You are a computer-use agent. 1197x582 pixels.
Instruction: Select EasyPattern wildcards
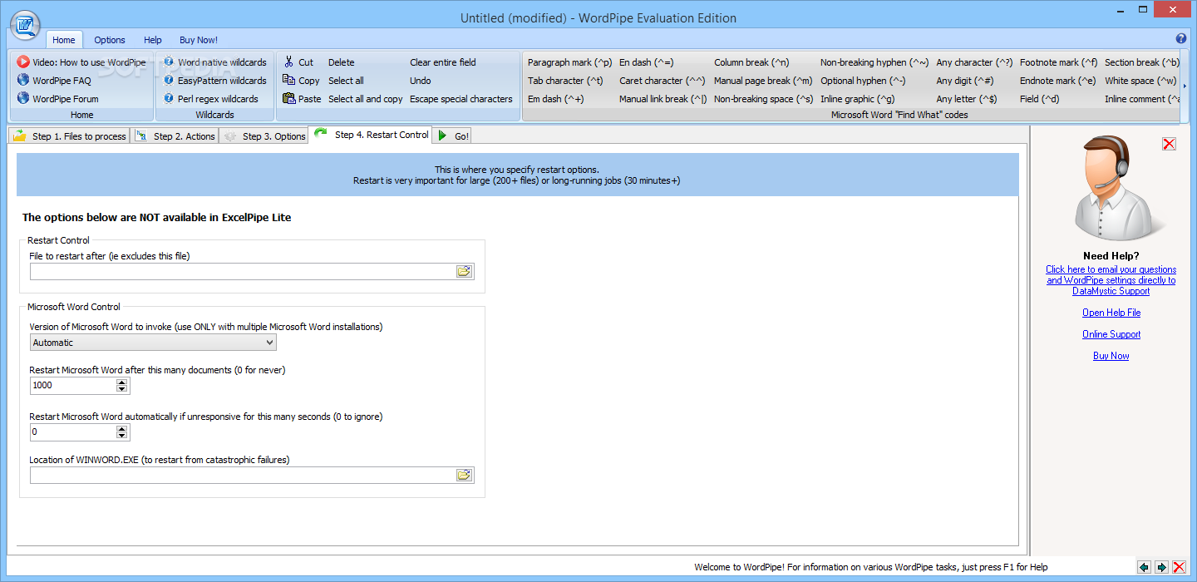tap(214, 81)
